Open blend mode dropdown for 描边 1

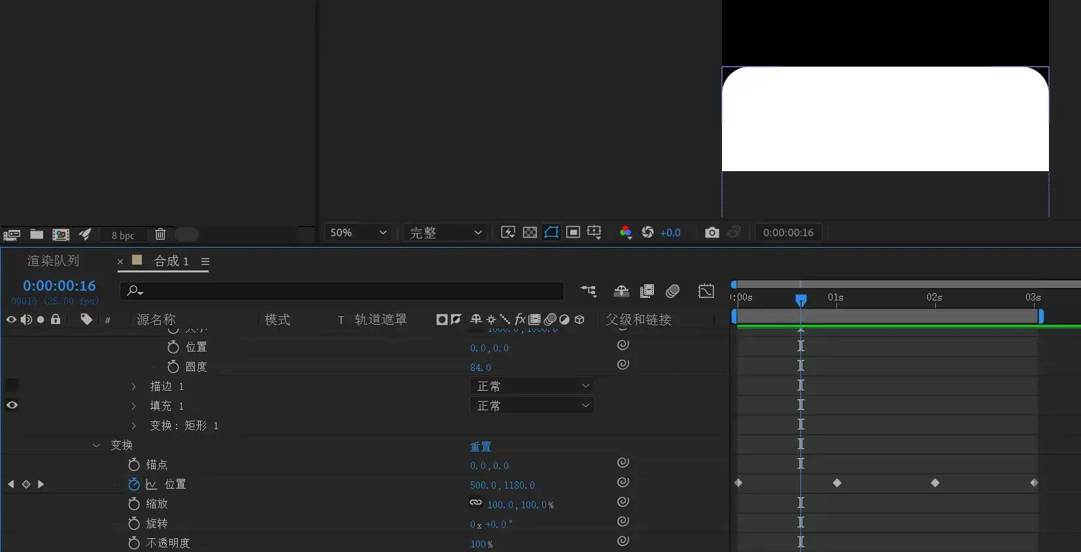(532, 386)
